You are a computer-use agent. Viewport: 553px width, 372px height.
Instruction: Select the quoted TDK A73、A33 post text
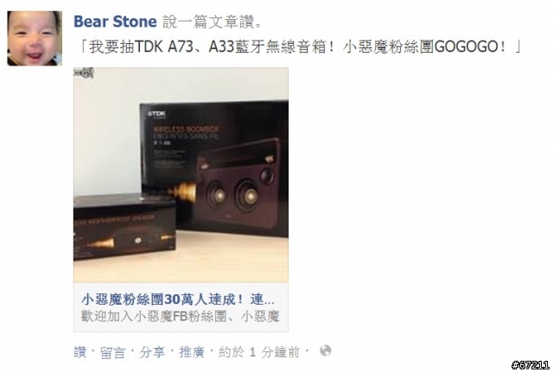point(301,47)
